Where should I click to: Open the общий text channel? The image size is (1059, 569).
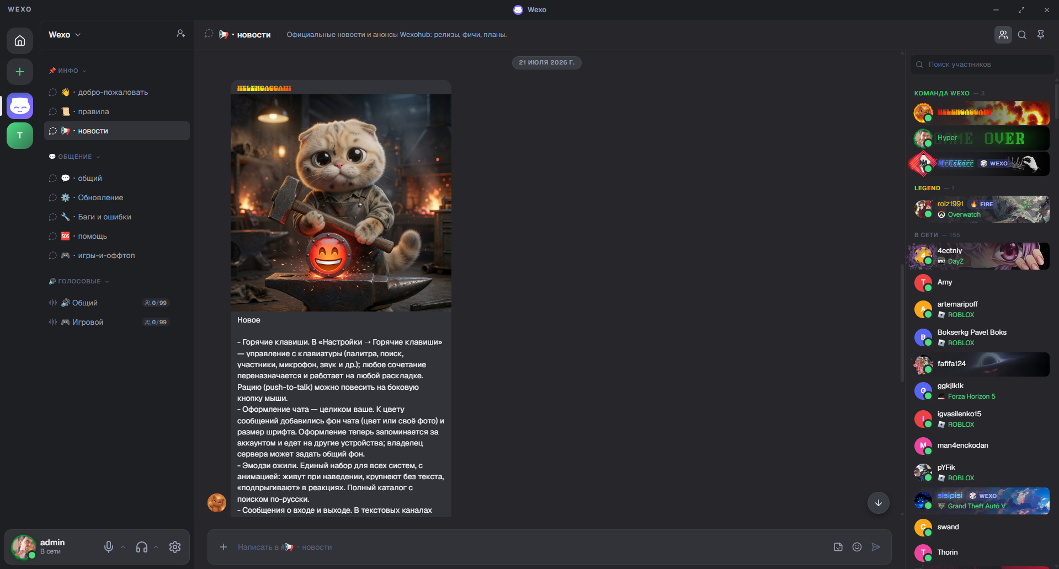click(x=117, y=178)
